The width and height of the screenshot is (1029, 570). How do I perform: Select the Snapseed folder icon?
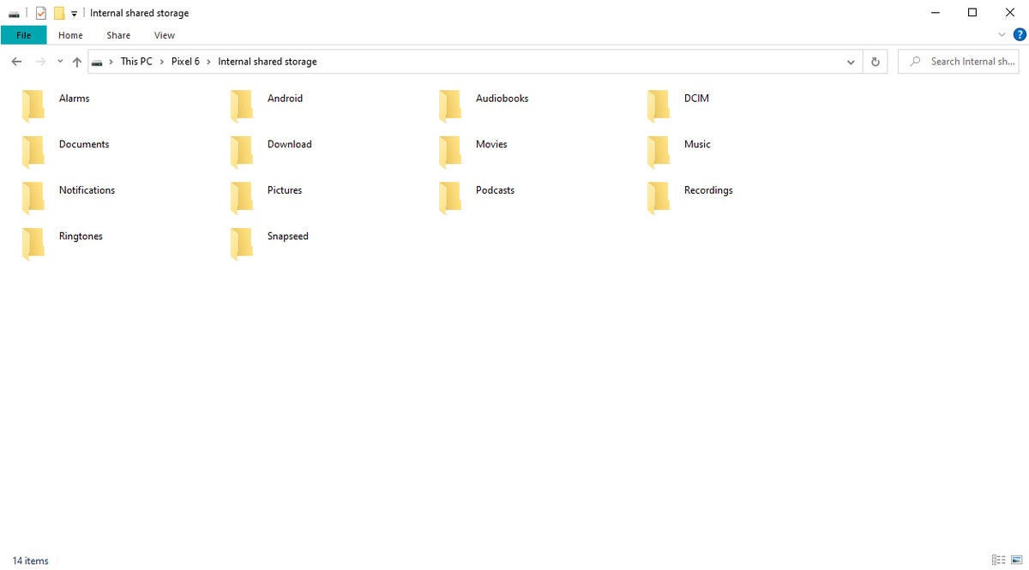point(242,243)
